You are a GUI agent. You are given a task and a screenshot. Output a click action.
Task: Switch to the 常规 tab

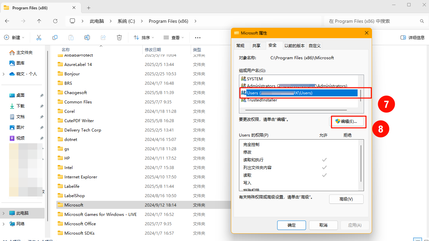240,46
